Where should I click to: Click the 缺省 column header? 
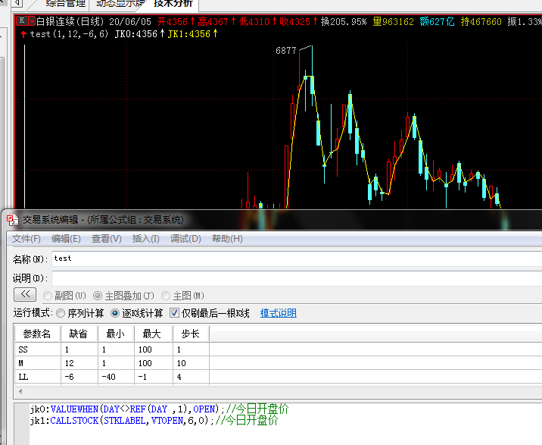coord(79,334)
